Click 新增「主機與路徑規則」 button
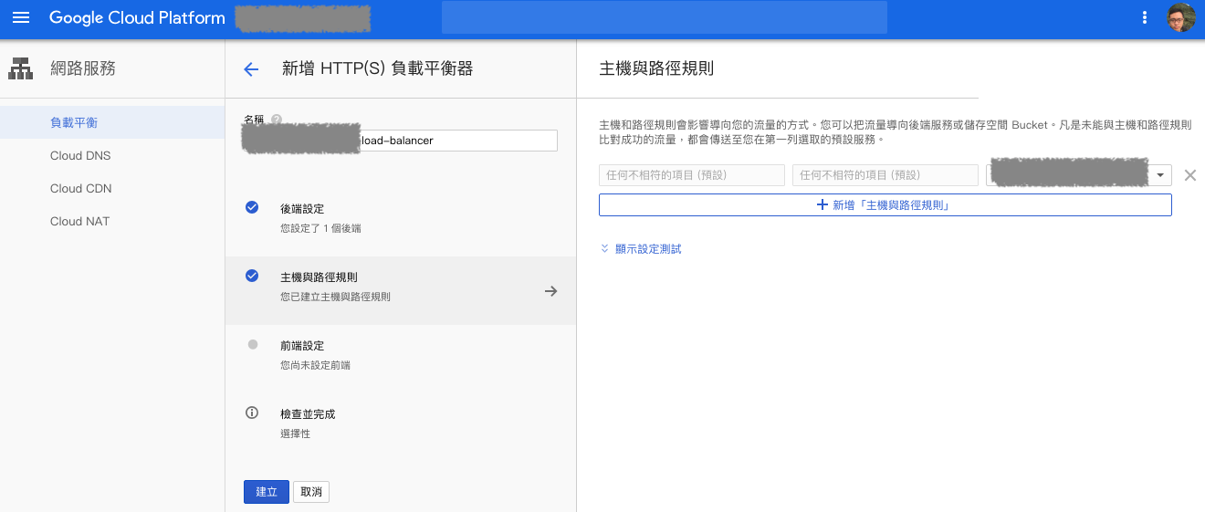1205x512 pixels. click(x=885, y=205)
